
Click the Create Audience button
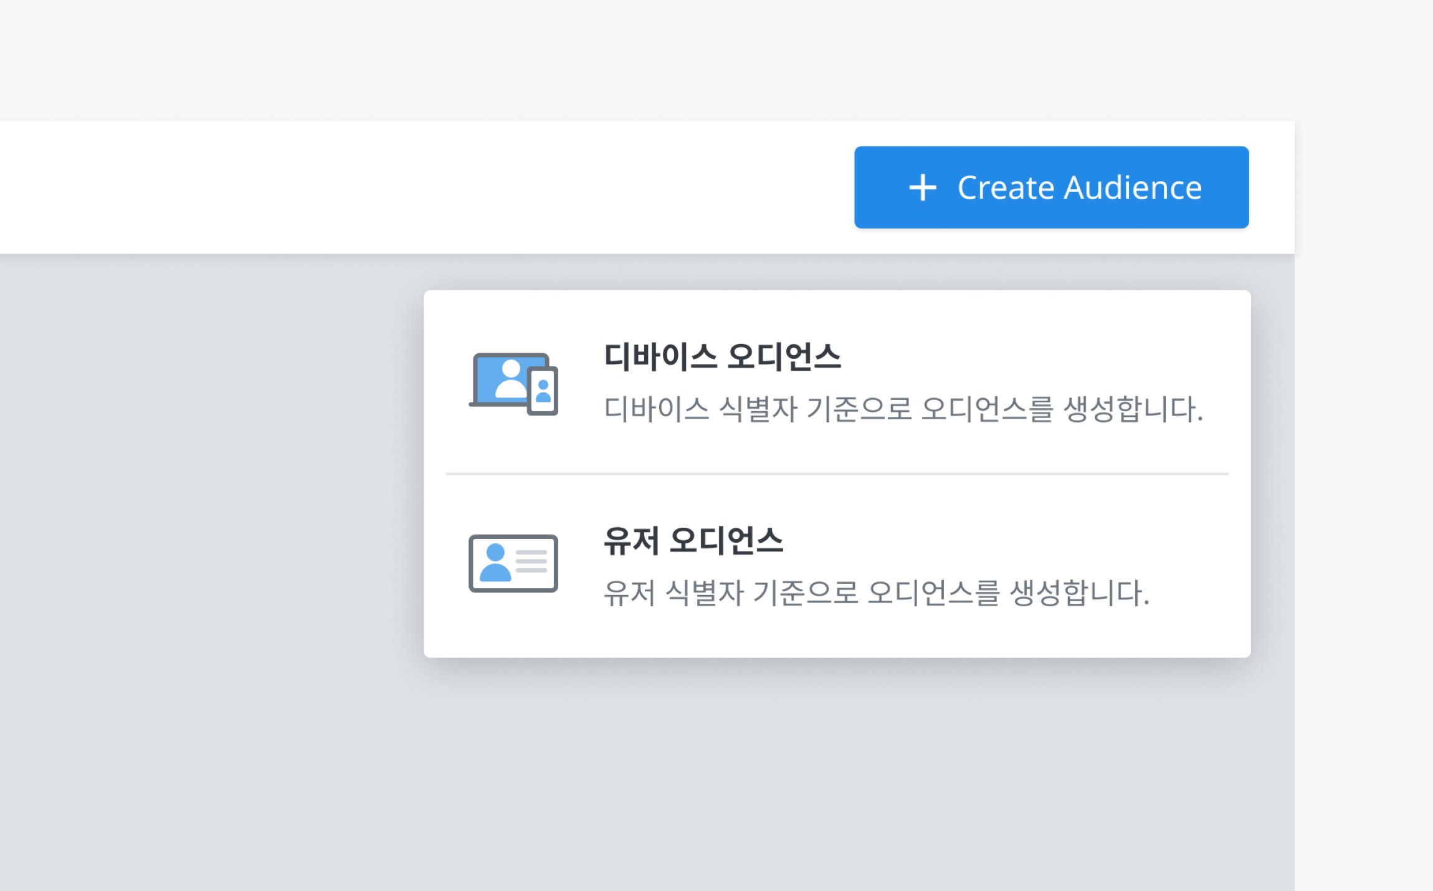(1051, 188)
